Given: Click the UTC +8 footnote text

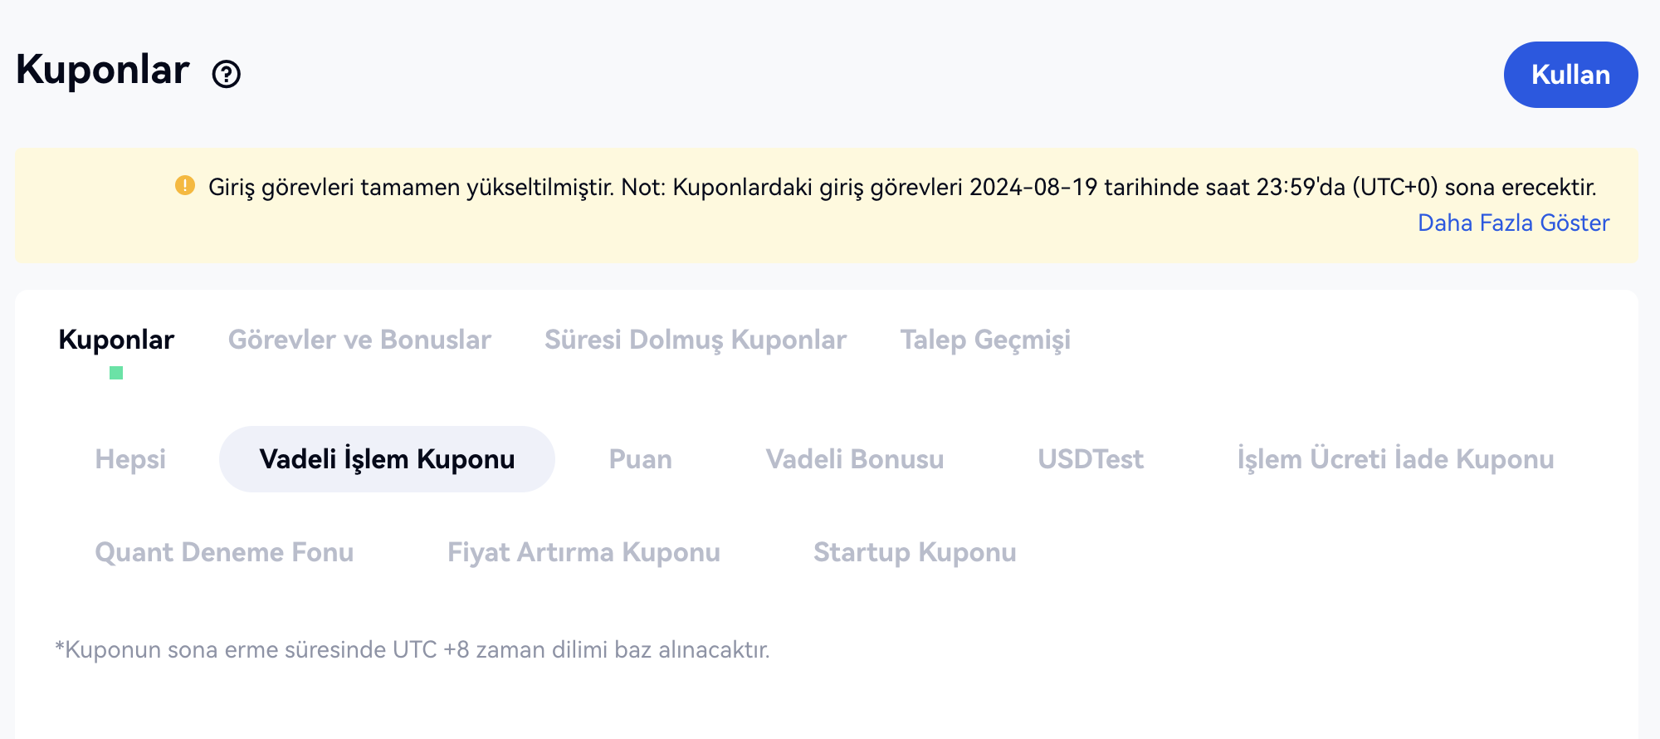Looking at the screenshot, I should coord(413,649).
